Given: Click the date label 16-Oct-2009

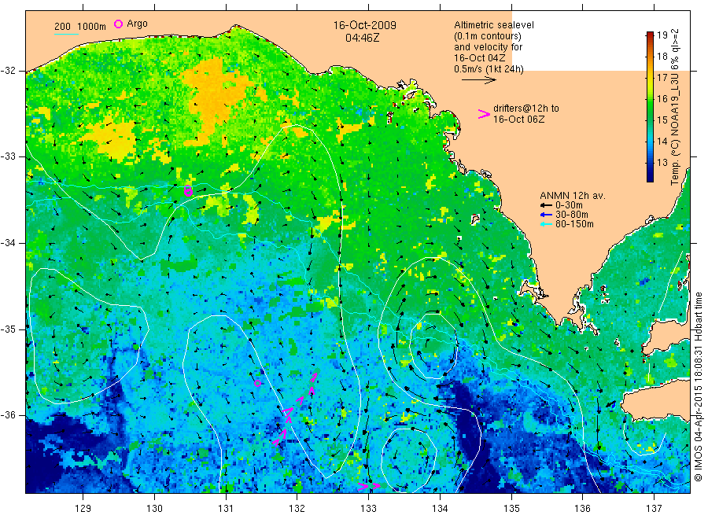Looking at the screenshot, I should 365,25.
